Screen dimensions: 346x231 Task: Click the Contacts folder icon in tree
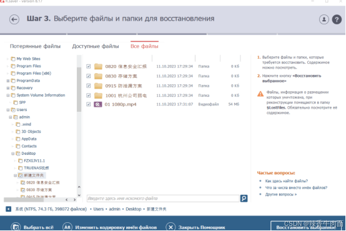pyautogui.click(x=18, y=146)
